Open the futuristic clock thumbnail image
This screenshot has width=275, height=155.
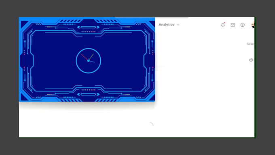tap(87, 59)
